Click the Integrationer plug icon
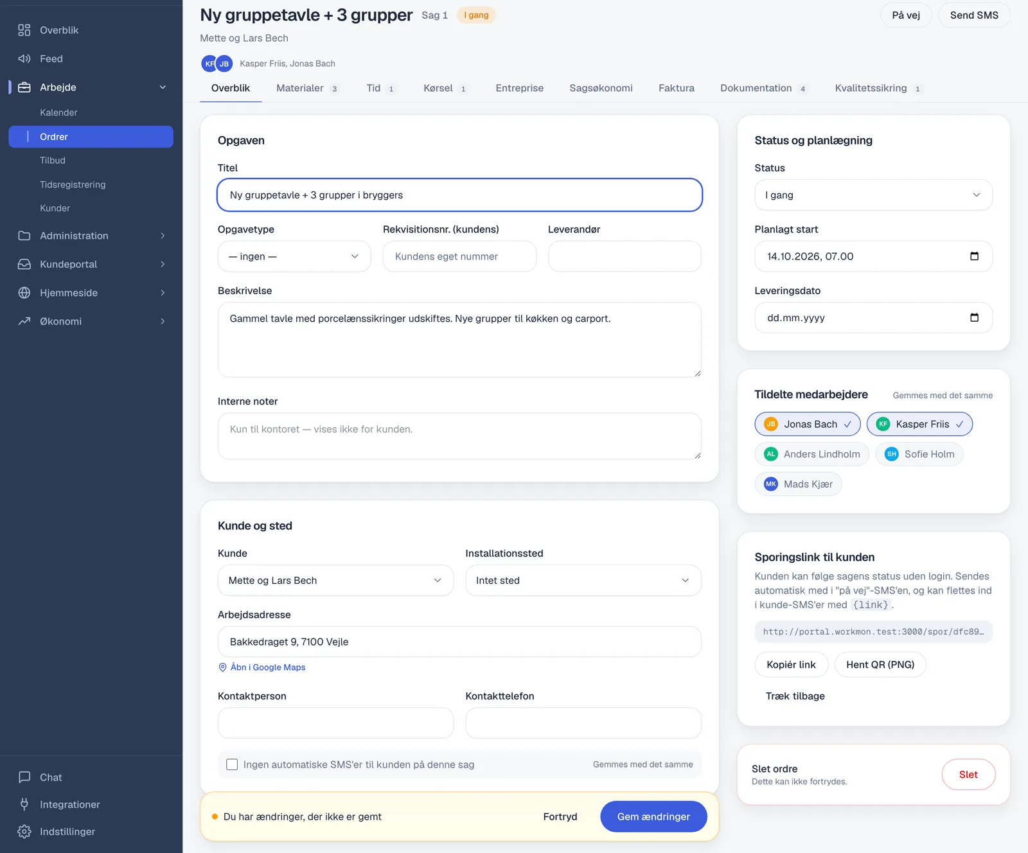1028x853 pixels. [x=24, y=804]
